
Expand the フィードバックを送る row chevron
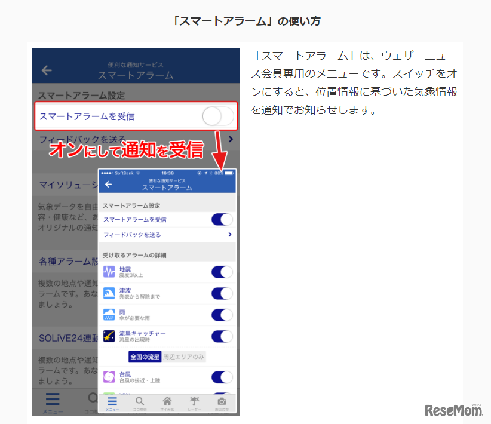pos(229,235)
